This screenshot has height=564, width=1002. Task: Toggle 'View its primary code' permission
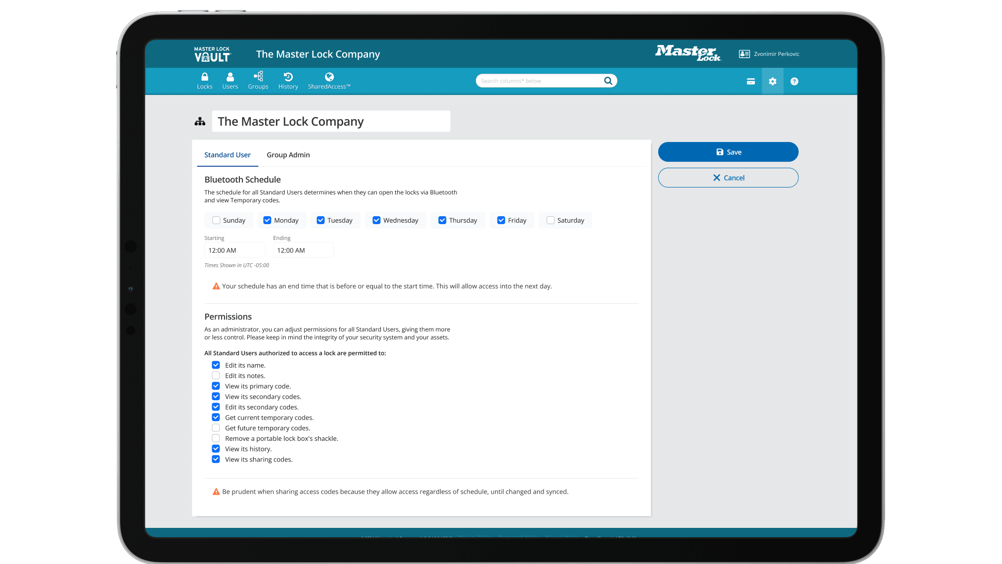216,385
